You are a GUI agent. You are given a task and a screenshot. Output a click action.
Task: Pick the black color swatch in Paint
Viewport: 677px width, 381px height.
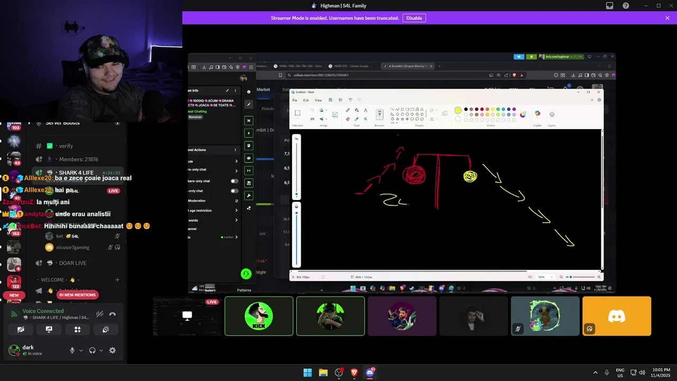pos(466,110)
